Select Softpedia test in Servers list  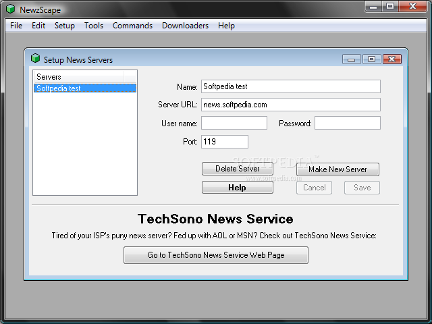(x=85, y=88)
